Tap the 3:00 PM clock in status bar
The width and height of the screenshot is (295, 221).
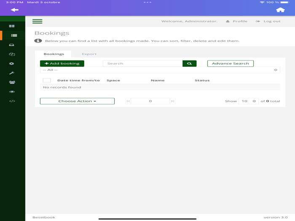(15, 2)
